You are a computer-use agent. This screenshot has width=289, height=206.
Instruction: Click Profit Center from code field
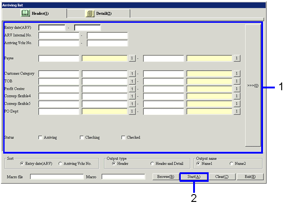tap(59, 89)
